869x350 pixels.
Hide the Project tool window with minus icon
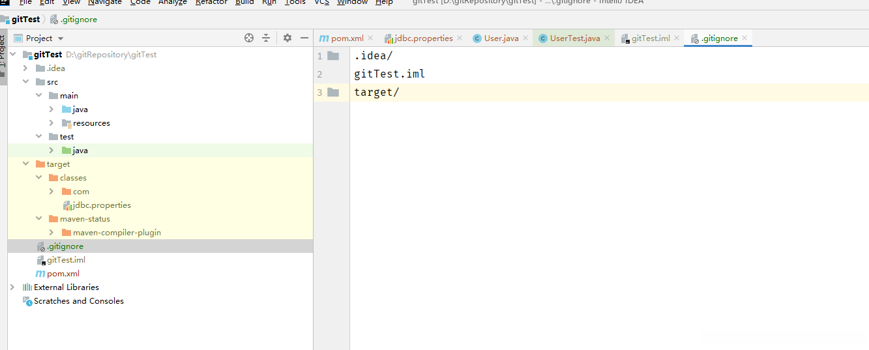point(304,38)
